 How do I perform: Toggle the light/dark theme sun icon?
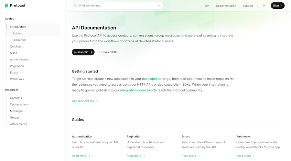point(264,5)
